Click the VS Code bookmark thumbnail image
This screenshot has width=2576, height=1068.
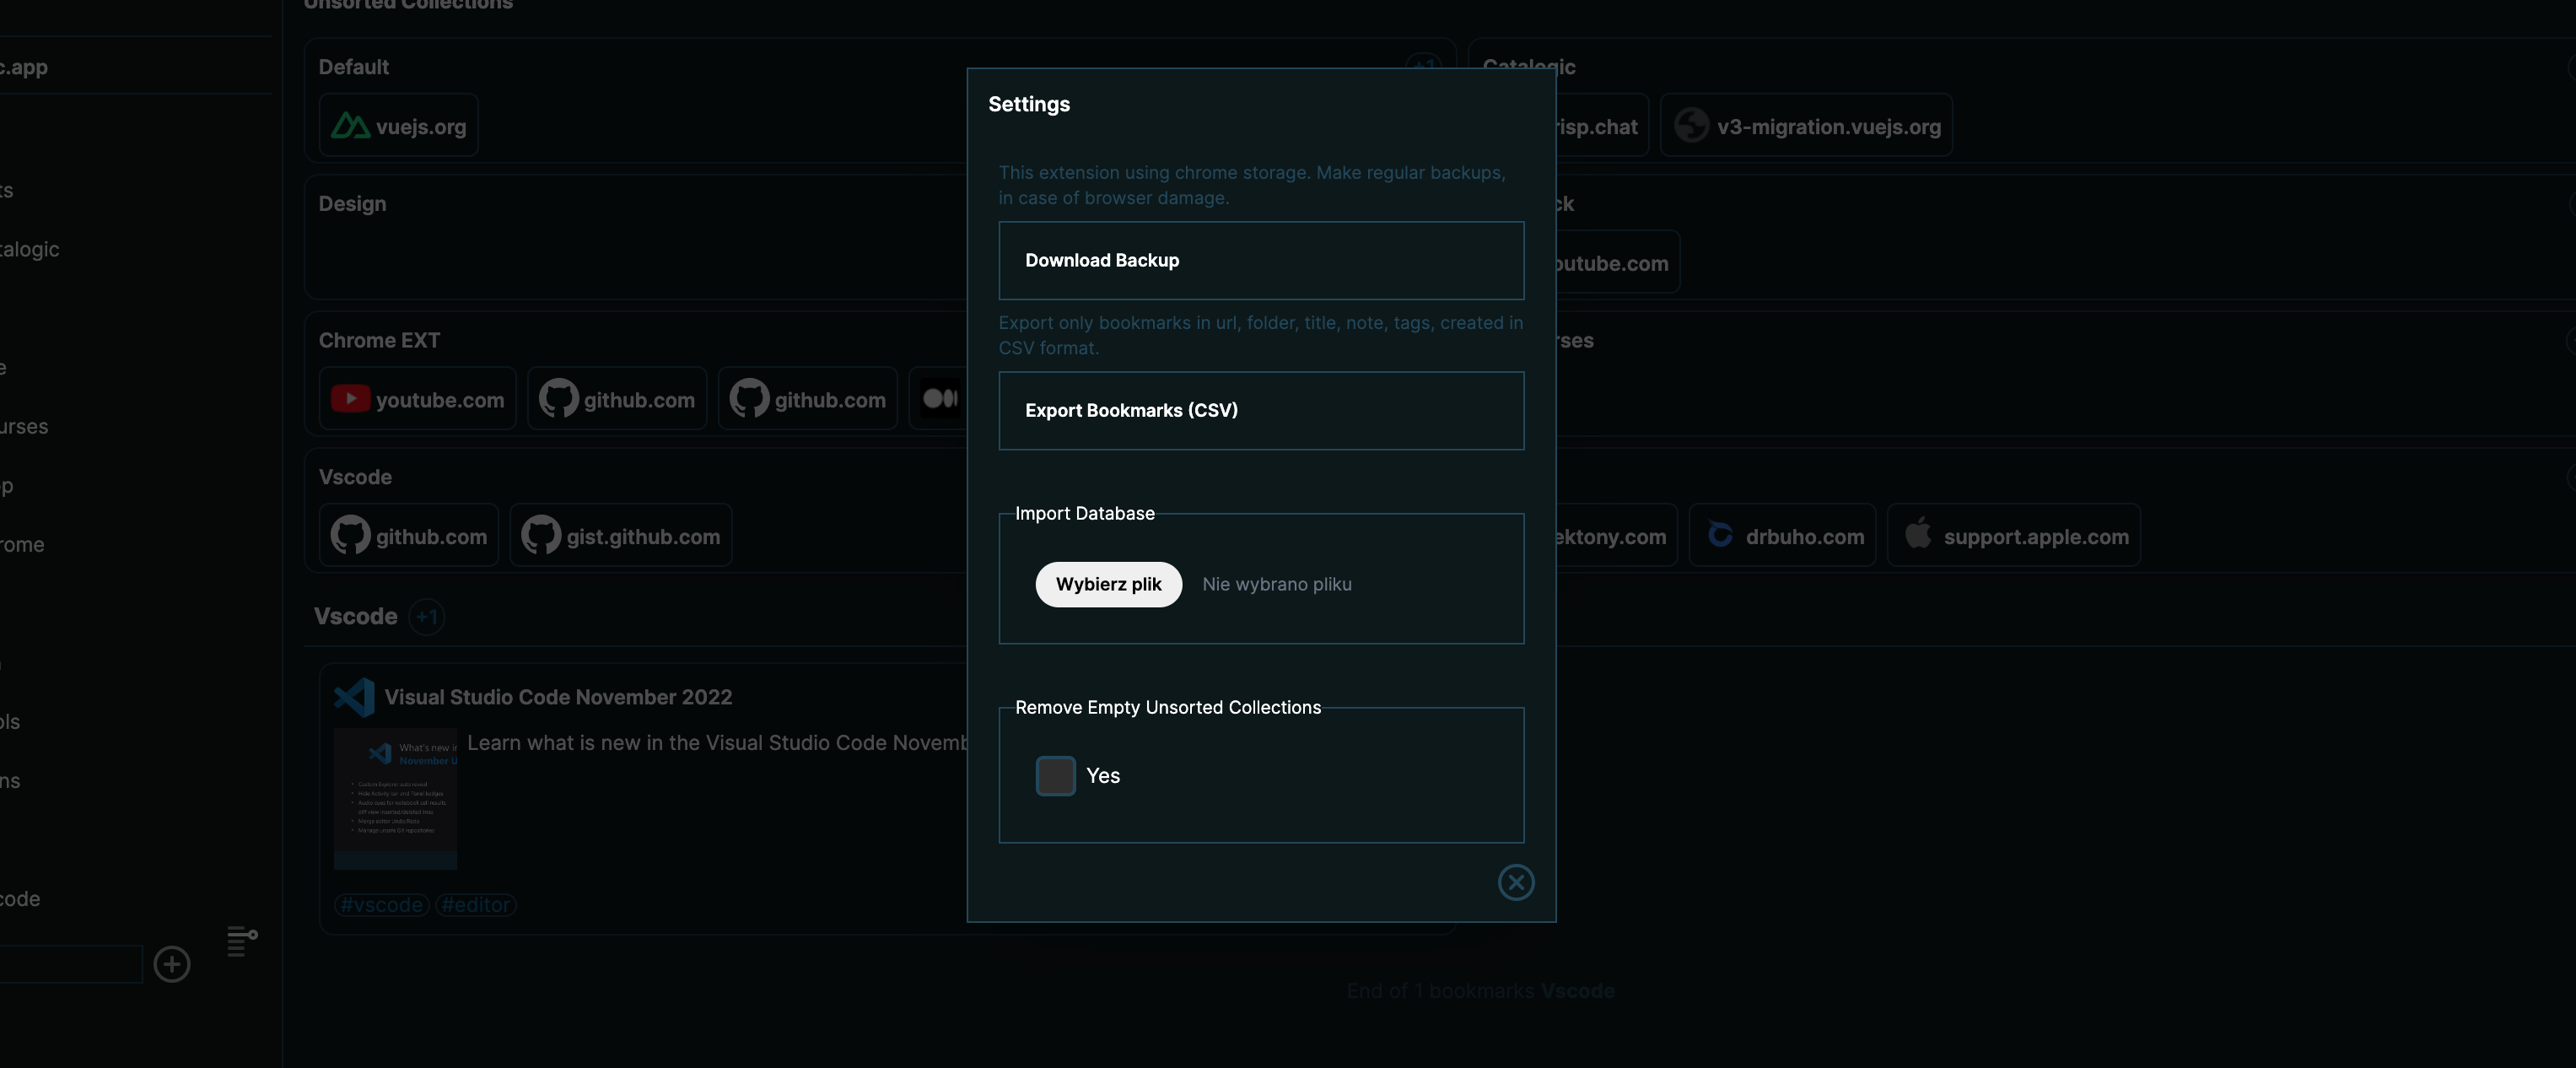click(x=395, y=798)
